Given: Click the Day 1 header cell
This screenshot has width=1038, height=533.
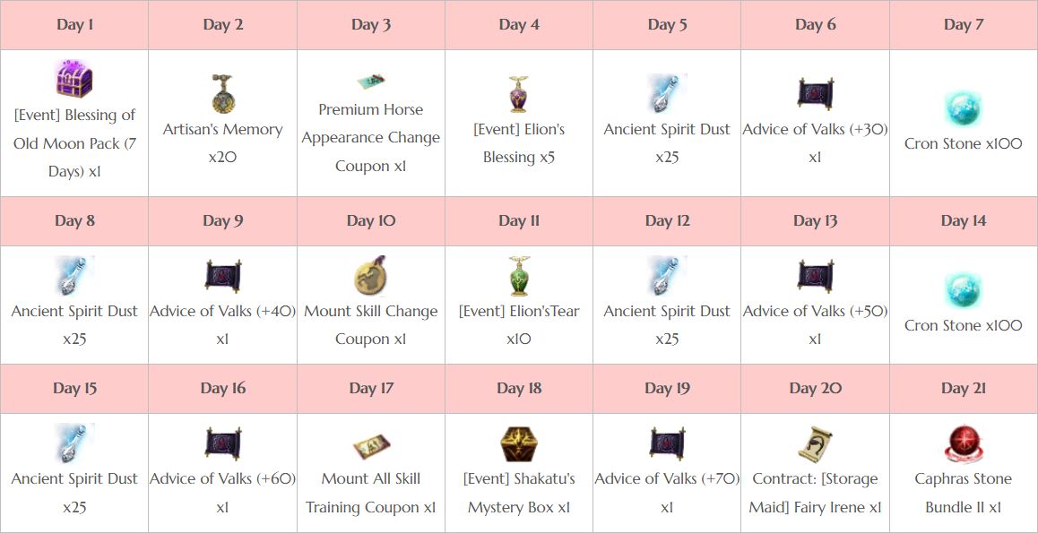Looking at the screenshot, I should pos(74,25).
